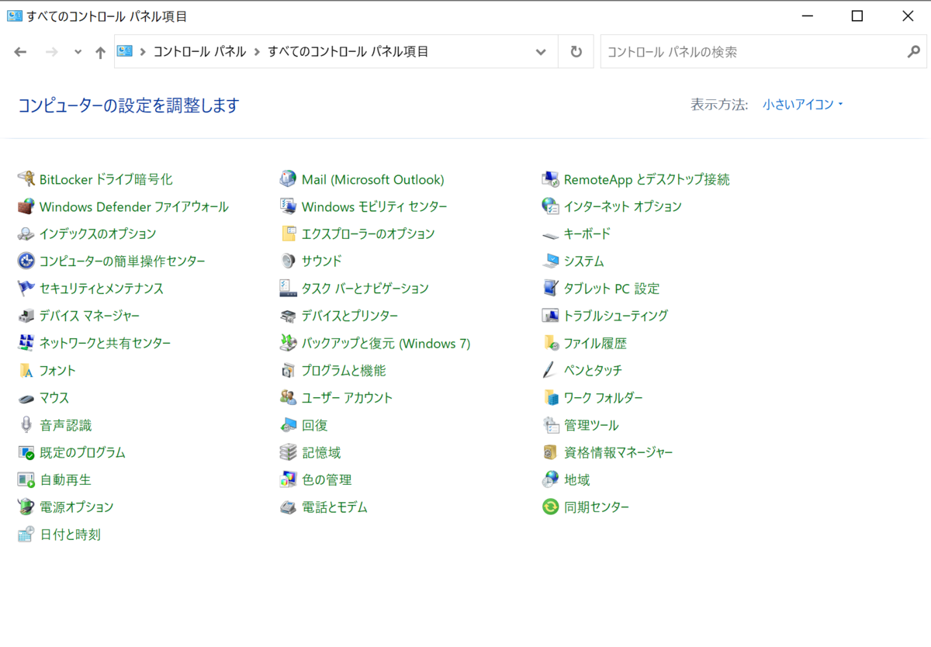Open the エクスプローラーのオプション icon
The image size is (931, 647).
[x=289, y=234]
